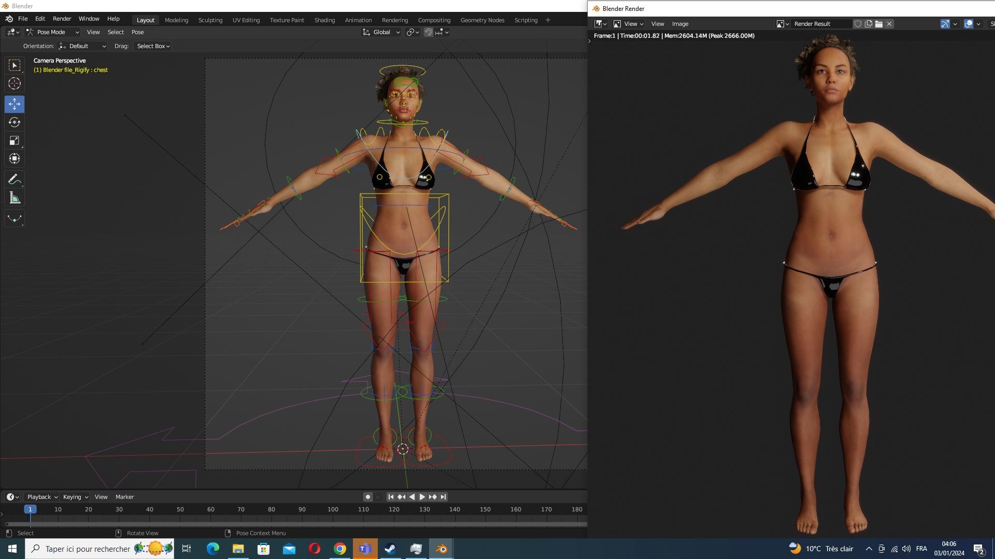Select the Transform tool
This screenshot has width=995, height=559.
tap(15, 158)
